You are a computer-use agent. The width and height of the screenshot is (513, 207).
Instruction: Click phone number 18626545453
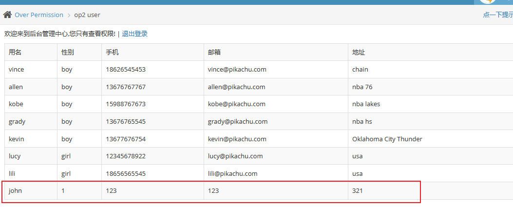click(126, 69)
